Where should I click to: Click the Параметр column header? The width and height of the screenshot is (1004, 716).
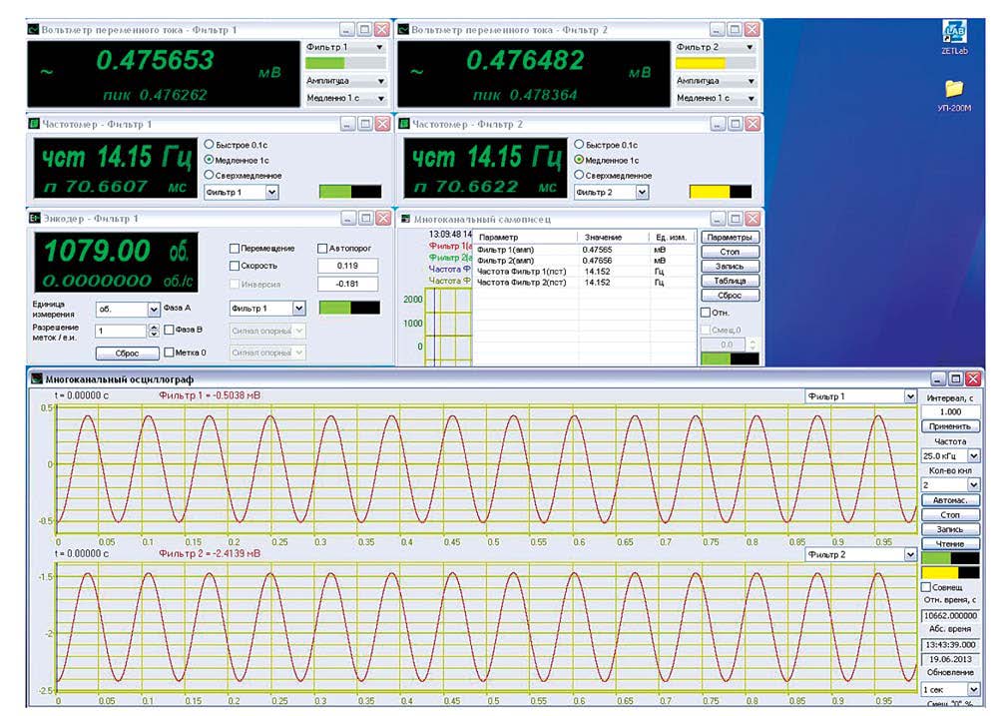click(x=525, y=237)
